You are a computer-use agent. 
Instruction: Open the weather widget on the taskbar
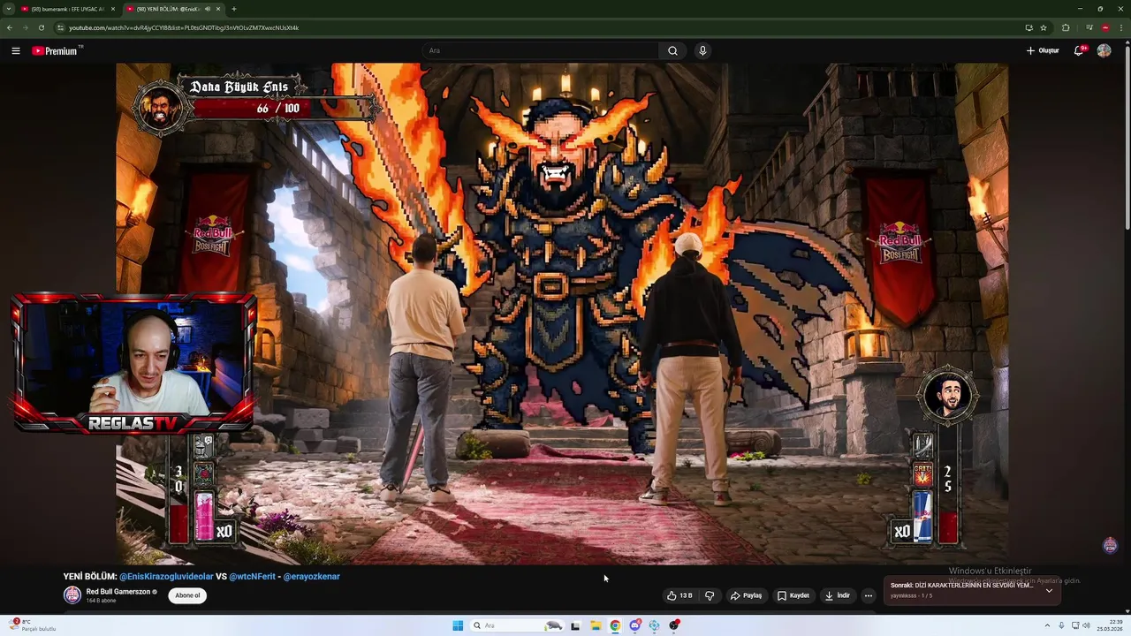tap(34, 625)
